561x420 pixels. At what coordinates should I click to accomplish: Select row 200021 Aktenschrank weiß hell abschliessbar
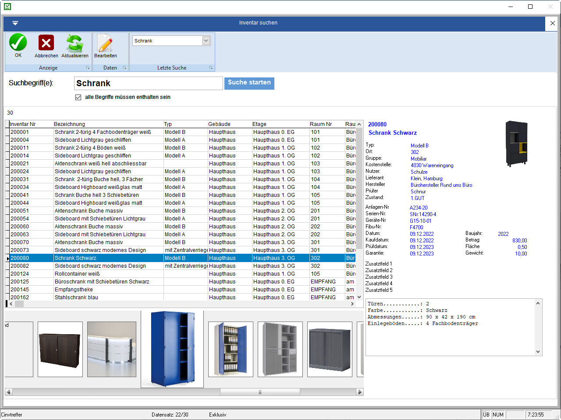[182, 164]
